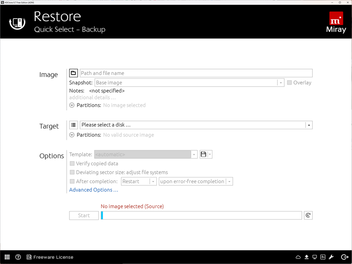This screenshot has width=352, height=264.
Task: Save the options template with floppy icon
Action: 203,154
